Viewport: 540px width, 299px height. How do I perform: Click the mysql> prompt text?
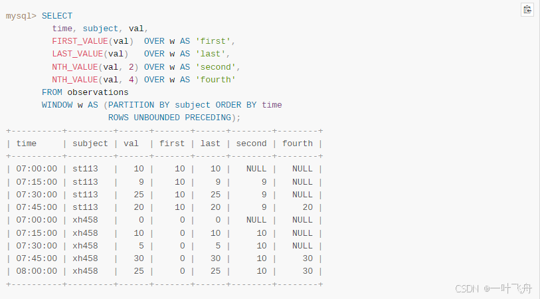pyautogui.click(x=21, y=15)
